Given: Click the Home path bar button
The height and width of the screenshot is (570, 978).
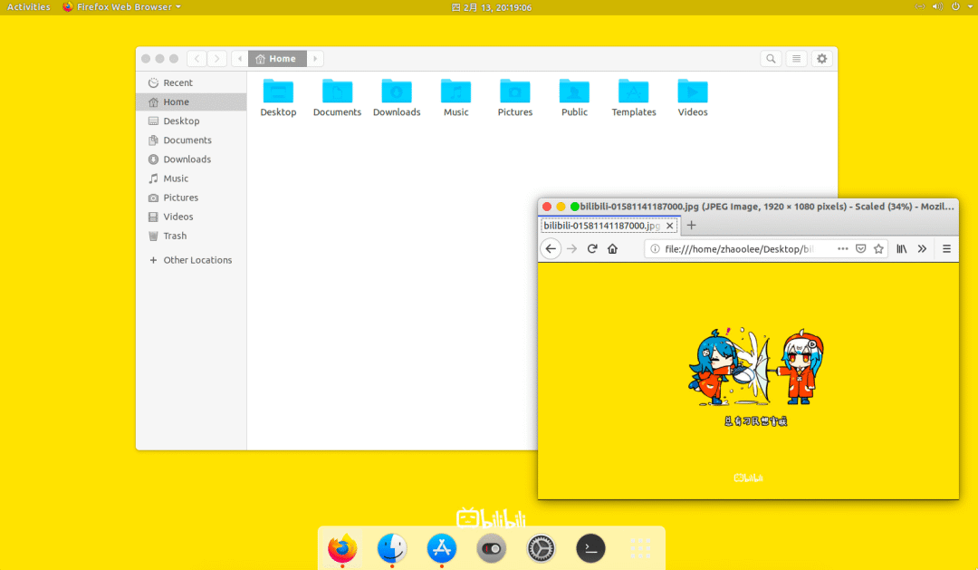Looking at the screenshot, I should tap(277, 59).
